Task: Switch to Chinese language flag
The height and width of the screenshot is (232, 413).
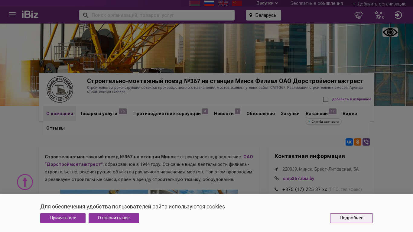Action: 237,3
